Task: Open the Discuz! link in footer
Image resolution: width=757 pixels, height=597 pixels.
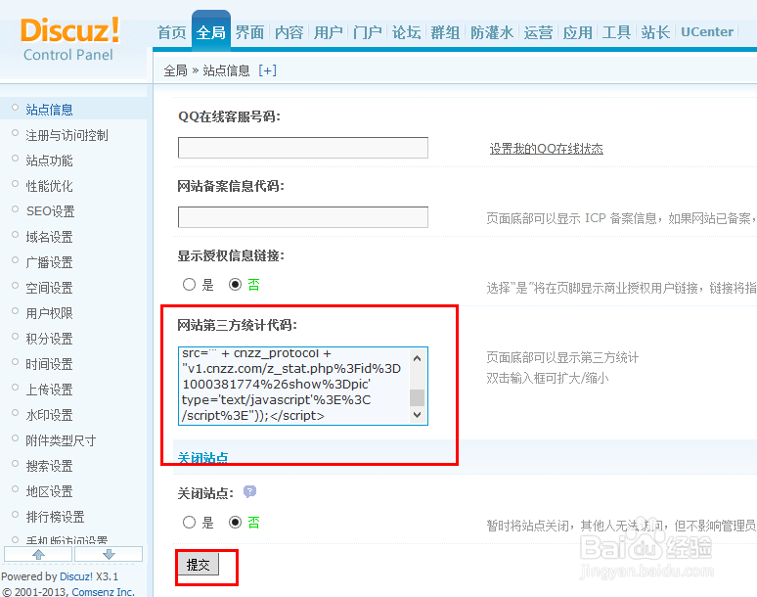Action: click(75, 576)
